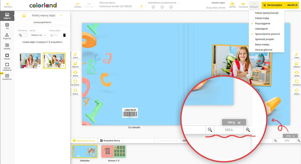Open the Zdjęcia photos panel

7,16
